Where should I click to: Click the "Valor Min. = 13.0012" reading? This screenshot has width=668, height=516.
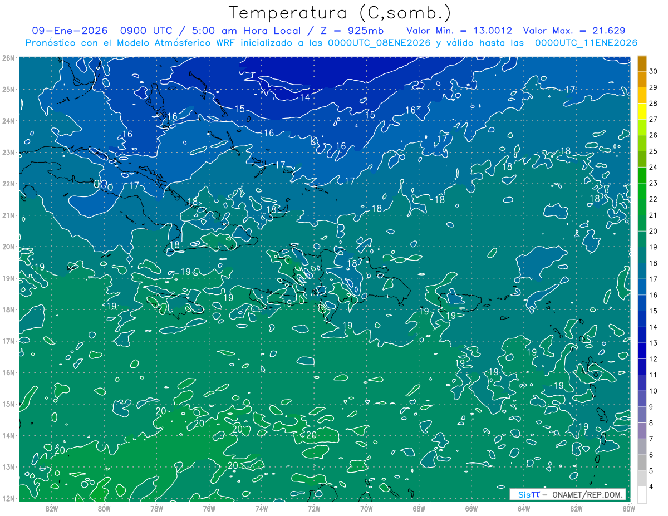point(459,31)
